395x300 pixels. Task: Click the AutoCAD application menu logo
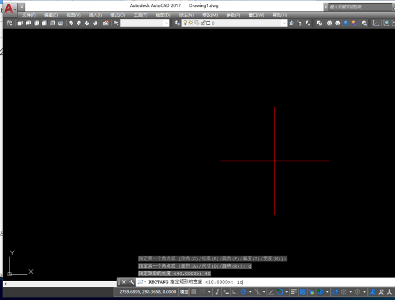point(9,8)
